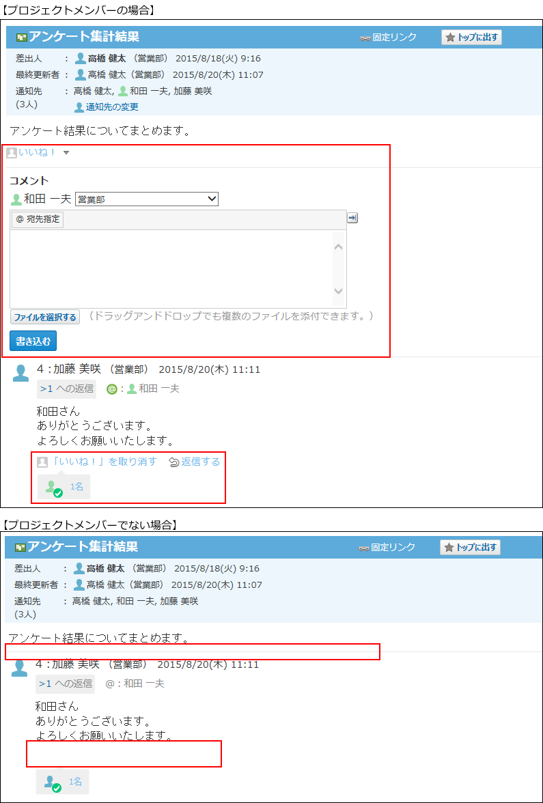Viewport: 543px width, 803px height.
Task: Expand the arrow next to いいね！
Action: tap(66, 153)
